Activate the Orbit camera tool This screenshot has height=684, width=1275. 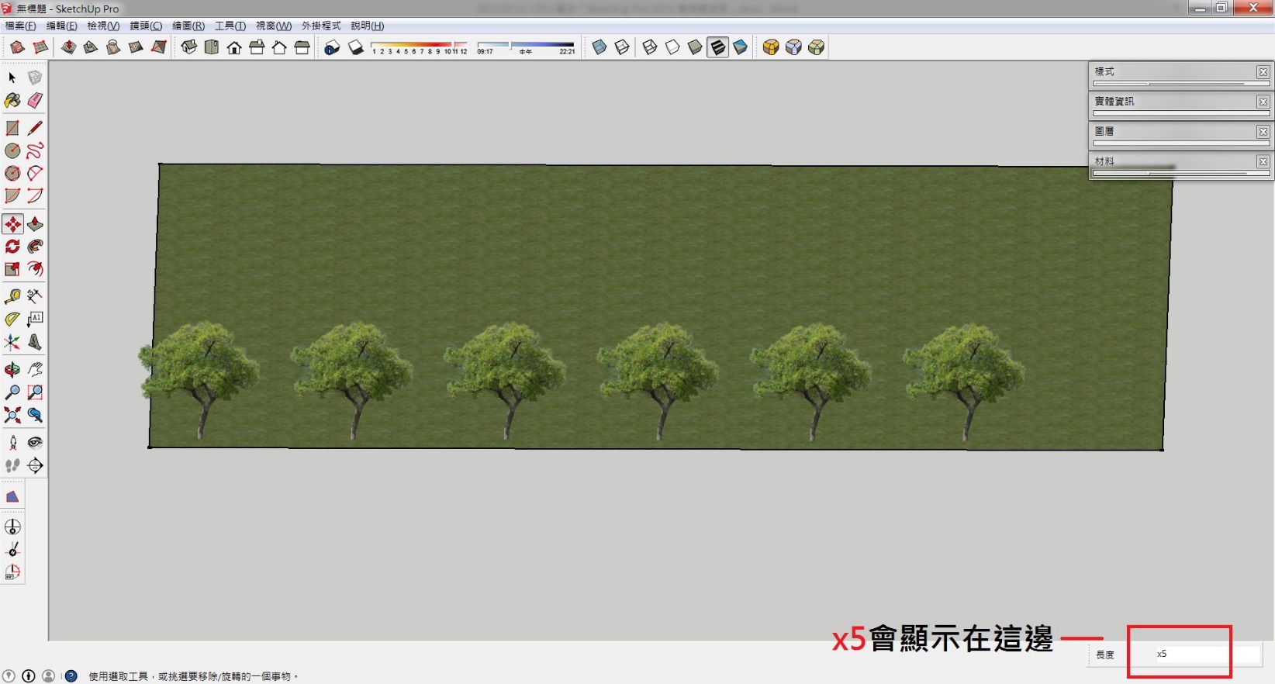[12, 369]
